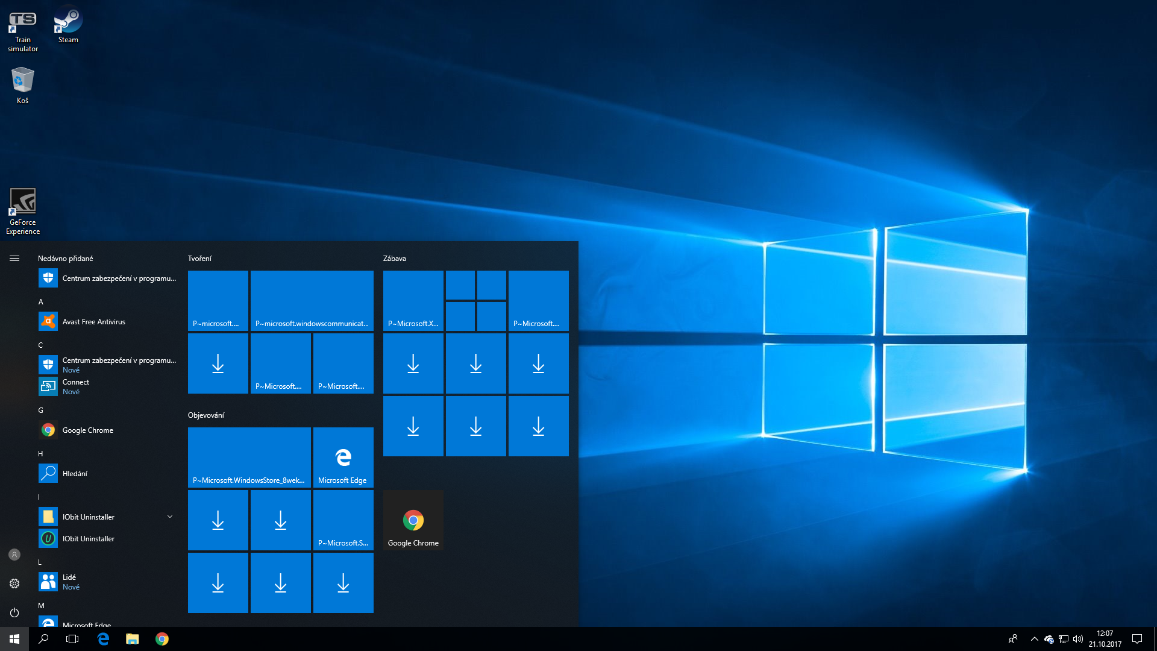Open Connect app in the list
Screen dimensions: 1157x651
point(76,386)
